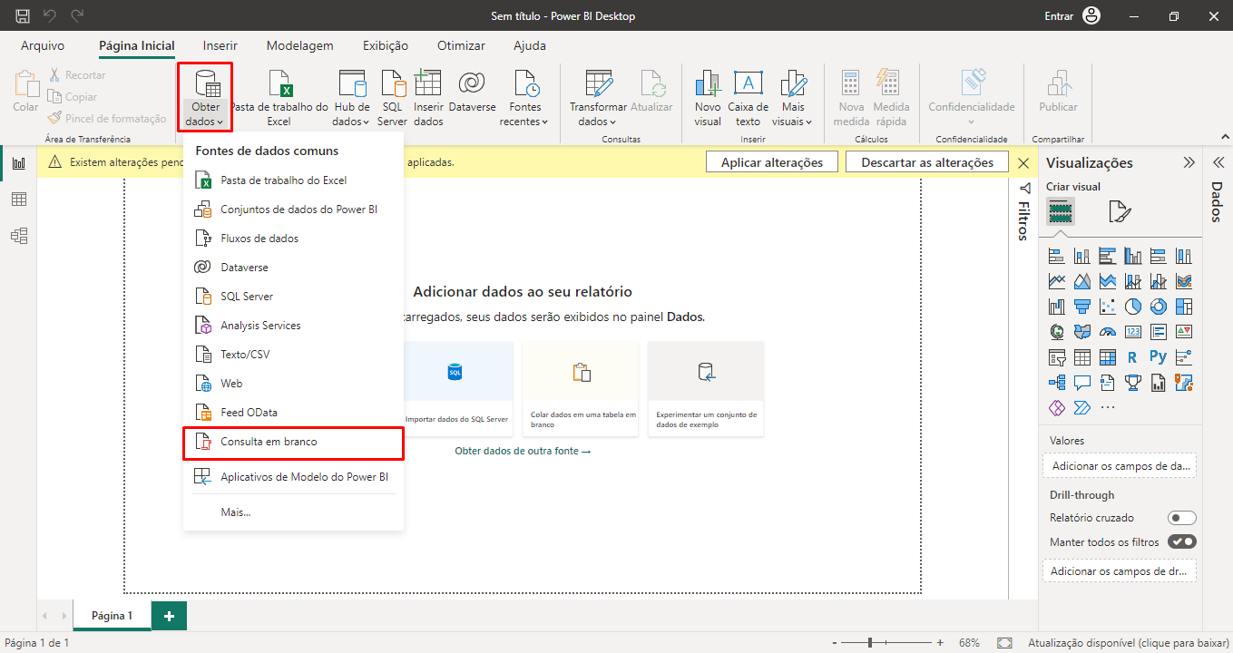
Task: Click the Dataverse icon in the ribbon
Action: pyautogui.click(x=472, y=84)
